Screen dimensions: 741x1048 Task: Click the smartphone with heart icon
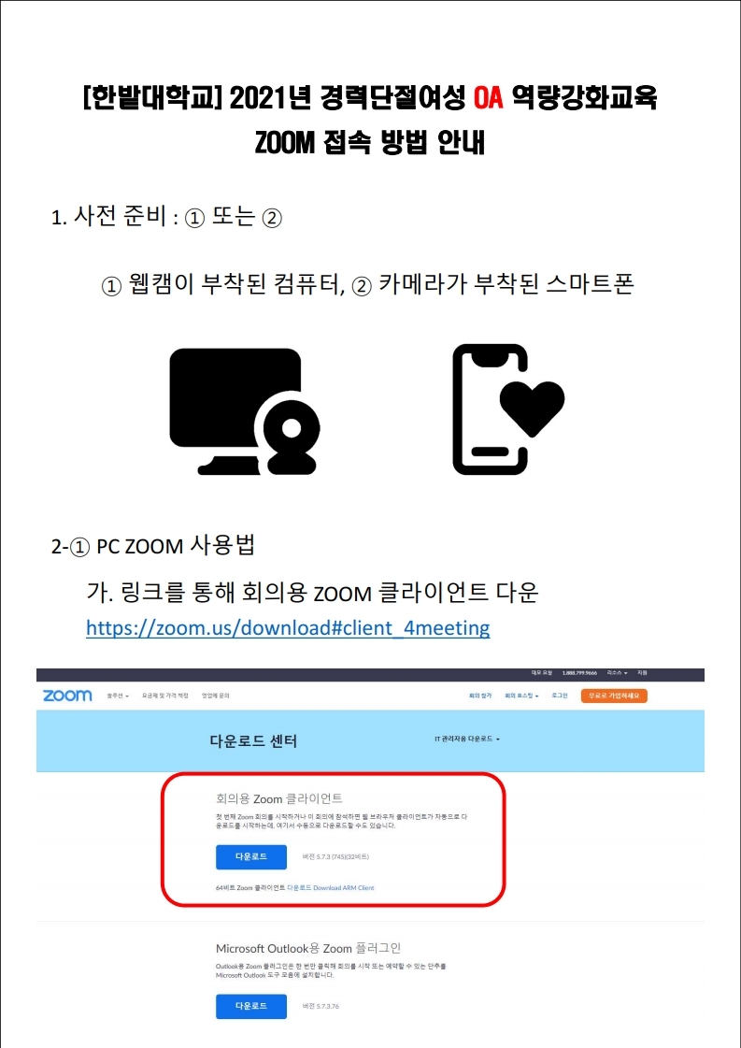(508, 409)
